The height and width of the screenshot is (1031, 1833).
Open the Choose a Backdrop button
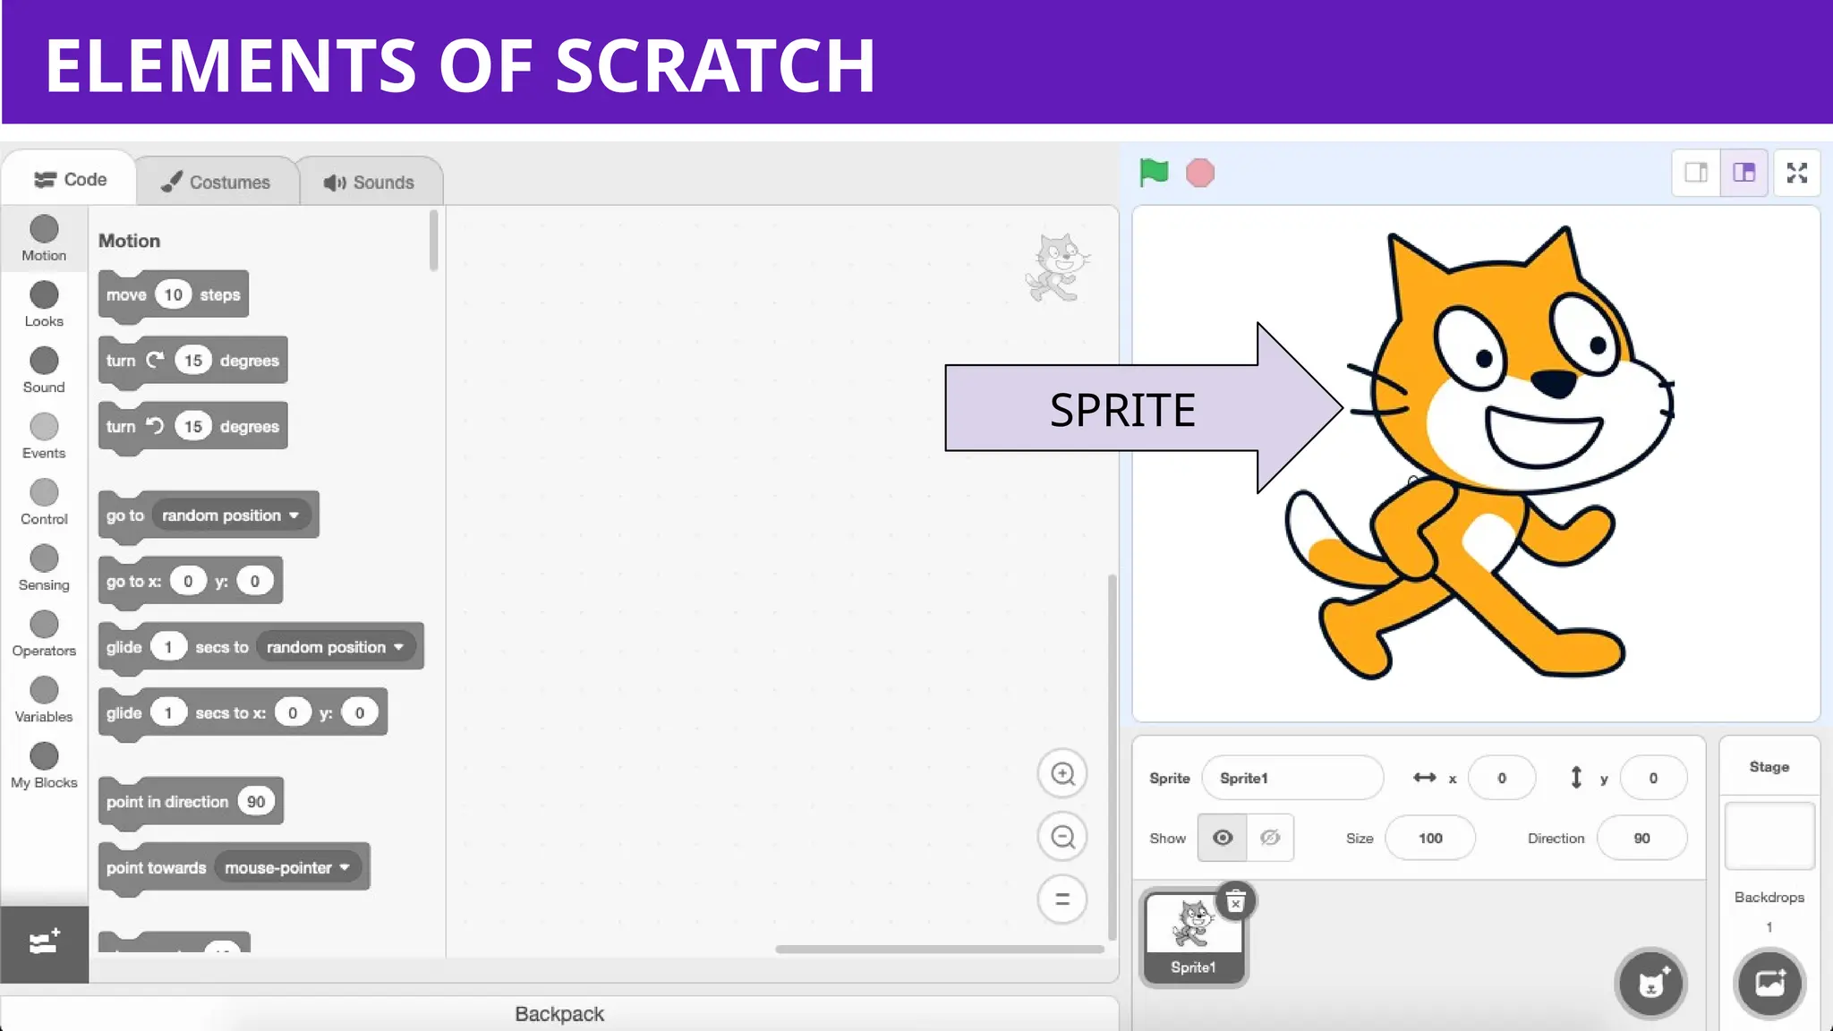coord(1769,984)
